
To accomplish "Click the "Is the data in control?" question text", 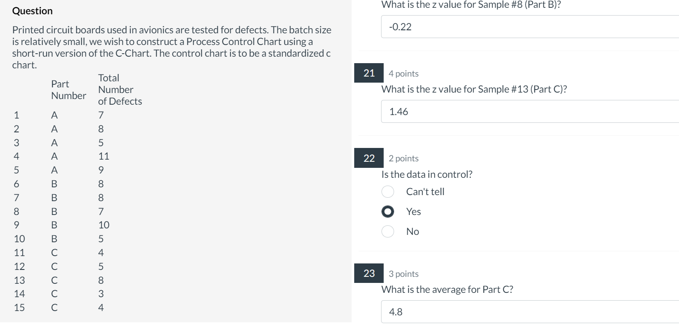I will pos(427,174).
